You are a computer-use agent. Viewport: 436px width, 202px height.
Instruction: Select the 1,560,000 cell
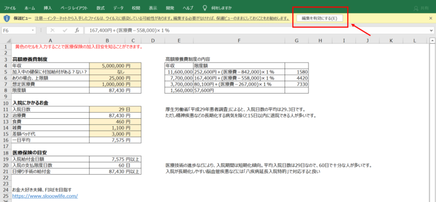pos(179,90)
